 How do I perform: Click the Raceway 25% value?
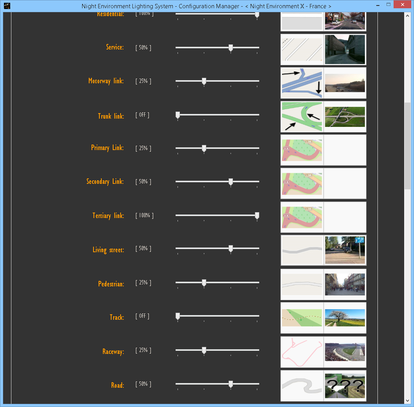pyautogui.click(x=143, y=350)
